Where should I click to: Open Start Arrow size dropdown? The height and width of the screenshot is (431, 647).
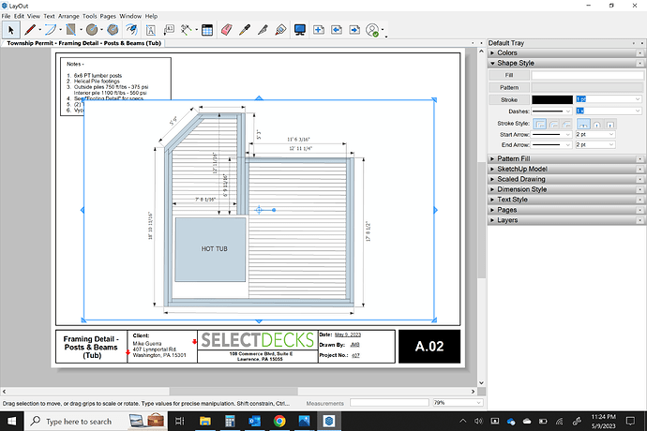coord(594,134)
